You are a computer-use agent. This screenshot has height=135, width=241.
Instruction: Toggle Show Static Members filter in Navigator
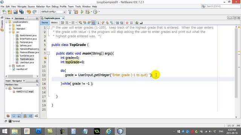click(x=19, y=116)
